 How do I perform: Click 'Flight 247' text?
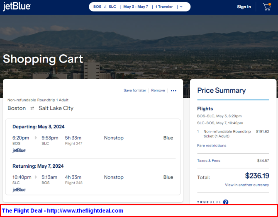[x=73, y=144]
